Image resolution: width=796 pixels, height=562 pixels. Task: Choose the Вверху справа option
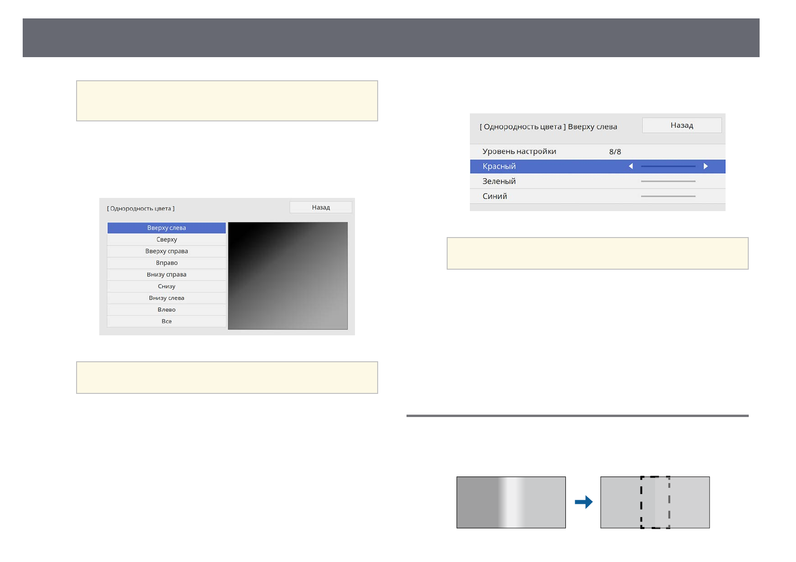pyautogui.click(x=166, y=251)
